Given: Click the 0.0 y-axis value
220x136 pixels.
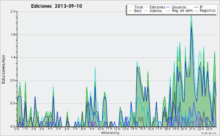Looking at the screenshot, I should pos(12,126).
